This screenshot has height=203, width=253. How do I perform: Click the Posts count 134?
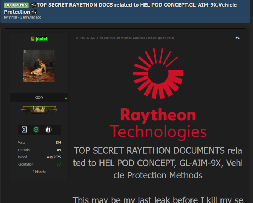pyautogui.click(x=58, y=143)
